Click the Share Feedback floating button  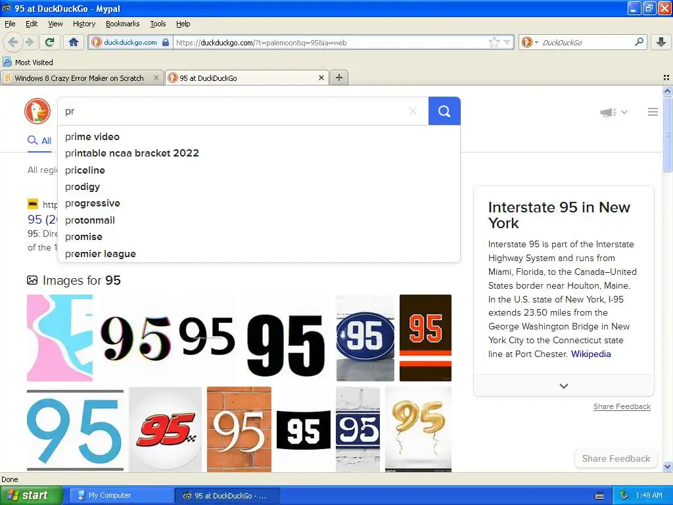[x=616, y=458]
